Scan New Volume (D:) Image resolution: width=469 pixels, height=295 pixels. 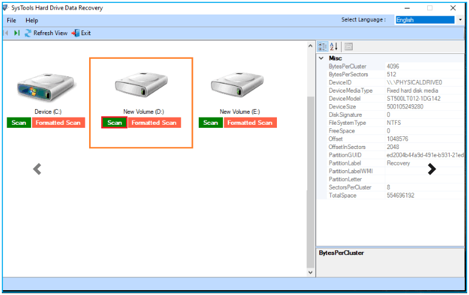tap(115, 122)
